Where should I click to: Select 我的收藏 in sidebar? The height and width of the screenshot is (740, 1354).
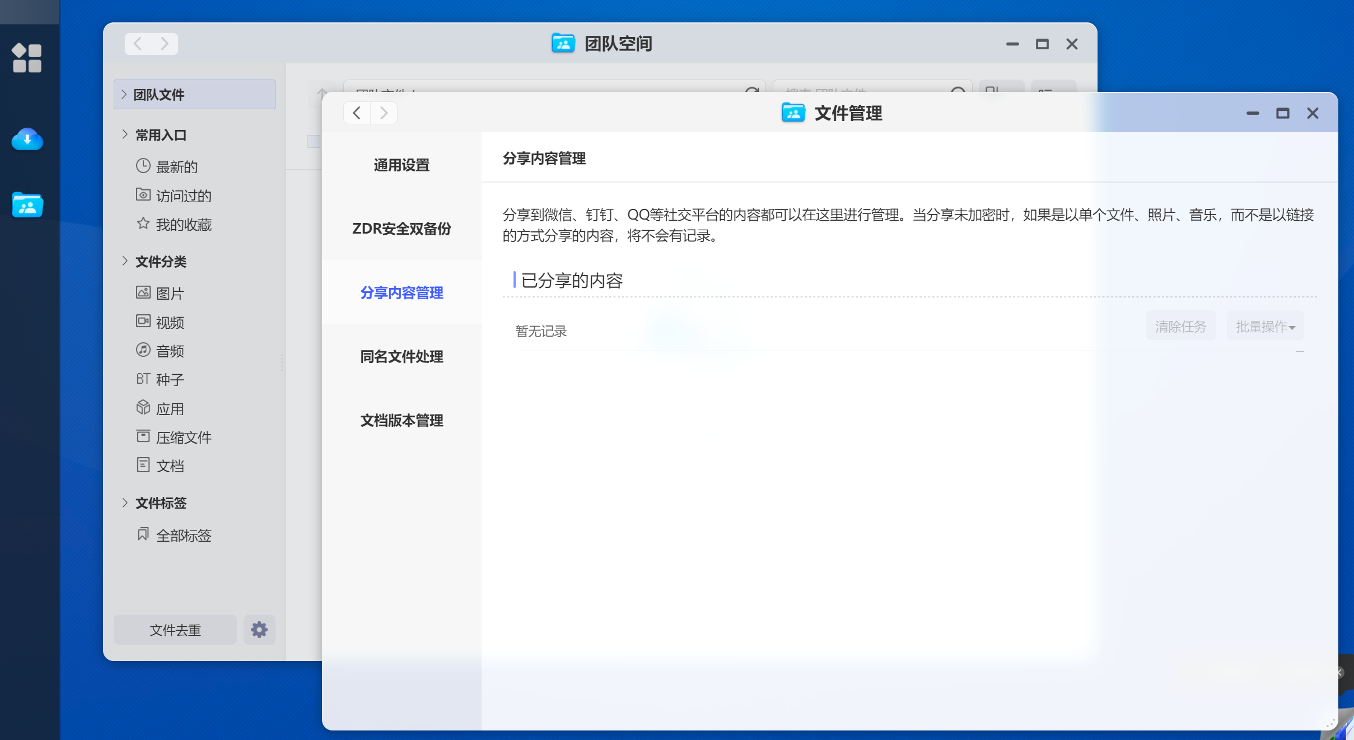click(184, 225)
